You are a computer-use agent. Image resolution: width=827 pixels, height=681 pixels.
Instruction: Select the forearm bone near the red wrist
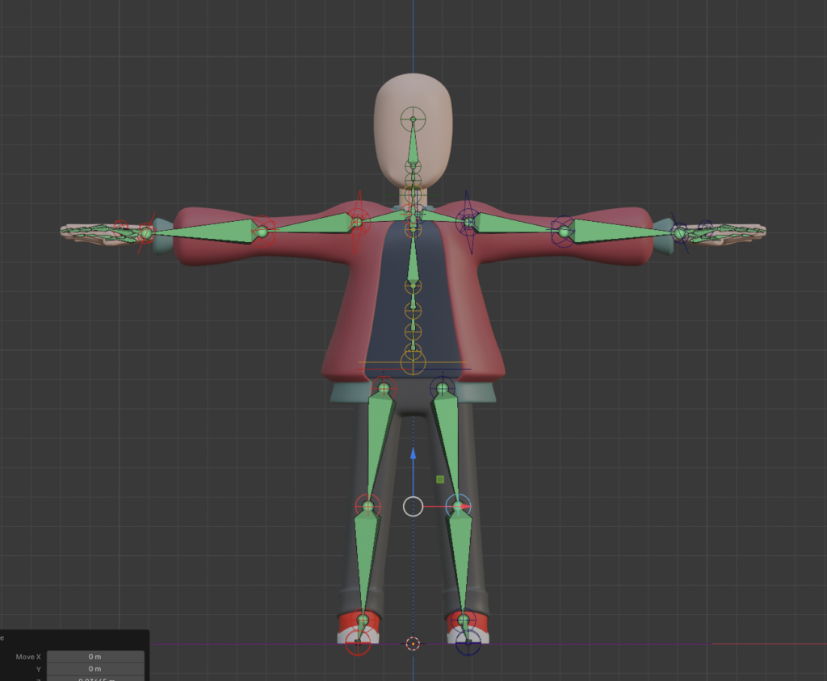(202, 232)
